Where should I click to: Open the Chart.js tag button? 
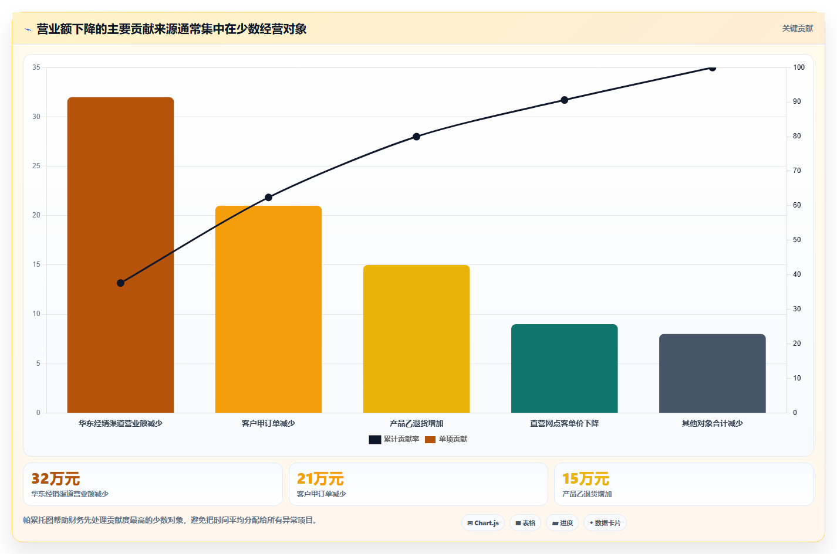tap(483, 523)
